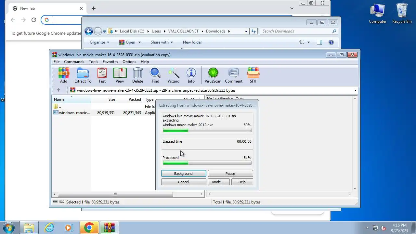The width and height of the screenshot is (416, 234).
Task: Sort by Size column header
Action: pos(104,99)
